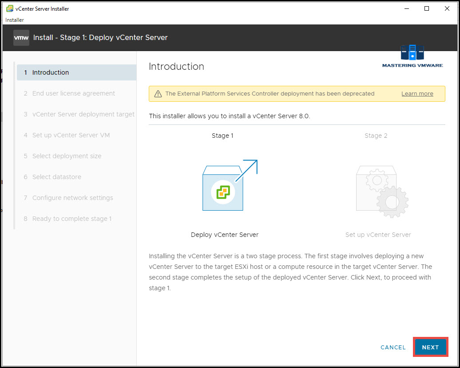Screen dimensions: 460x368
Task: Click the 'Deploy vCenter Server' caption
Action: pos(224,235)
